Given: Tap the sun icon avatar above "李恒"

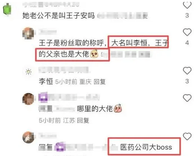Looking at the screenshot, I should 28,72.
